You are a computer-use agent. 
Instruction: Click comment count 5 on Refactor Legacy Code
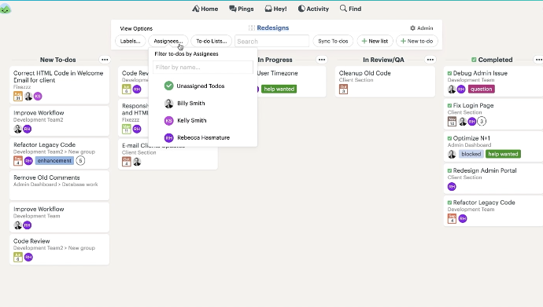tap(80, 161)
